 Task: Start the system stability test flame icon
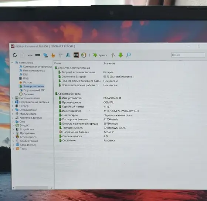coord(53,55)
